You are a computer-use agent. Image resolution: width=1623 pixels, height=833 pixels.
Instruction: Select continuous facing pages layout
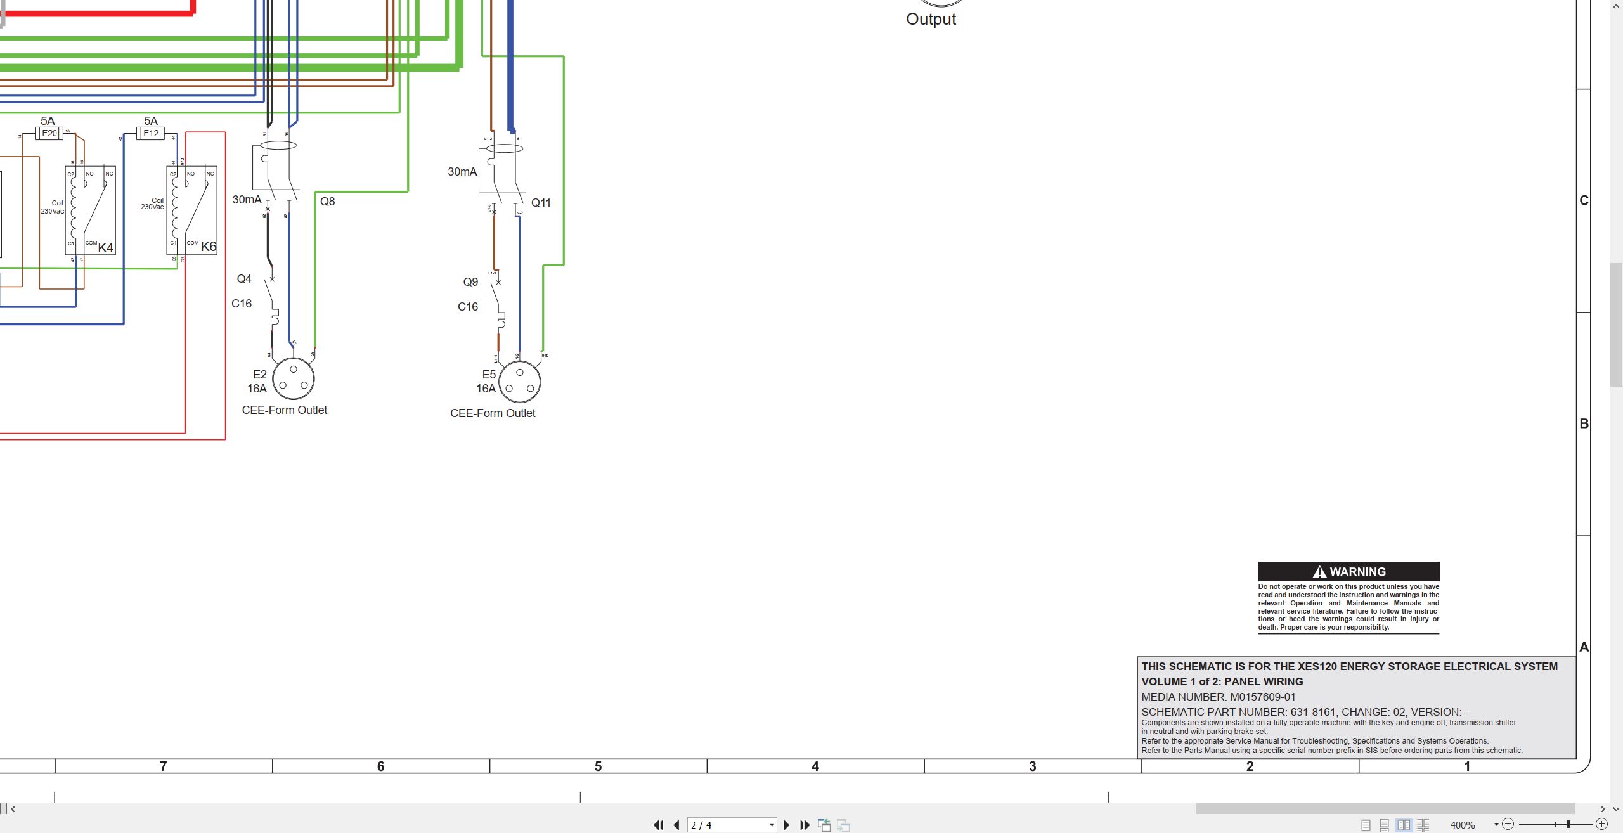click(1423, 825)
